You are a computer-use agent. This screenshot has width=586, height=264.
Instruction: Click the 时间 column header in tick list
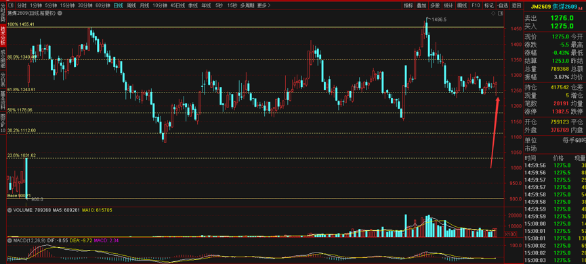[530, 158]
